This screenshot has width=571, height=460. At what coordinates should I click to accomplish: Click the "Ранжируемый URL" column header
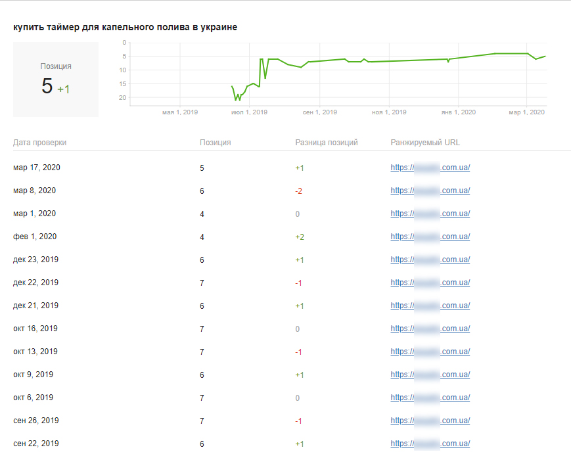pyautogui.click(x=425, y=143)
